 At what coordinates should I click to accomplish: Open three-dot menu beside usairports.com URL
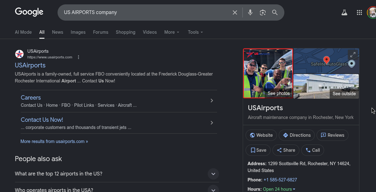[79, 57]
